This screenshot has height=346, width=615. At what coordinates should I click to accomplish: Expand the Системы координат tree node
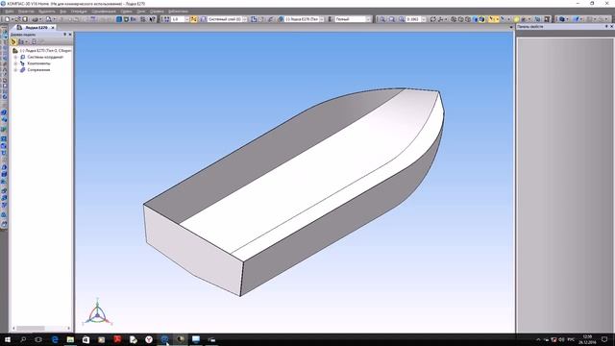(x=15, y=57)
